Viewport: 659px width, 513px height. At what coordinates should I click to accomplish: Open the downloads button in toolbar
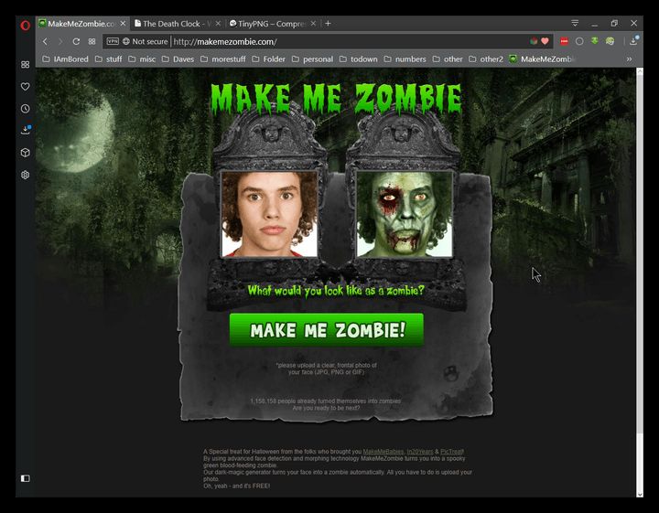[x=633, y=41]
